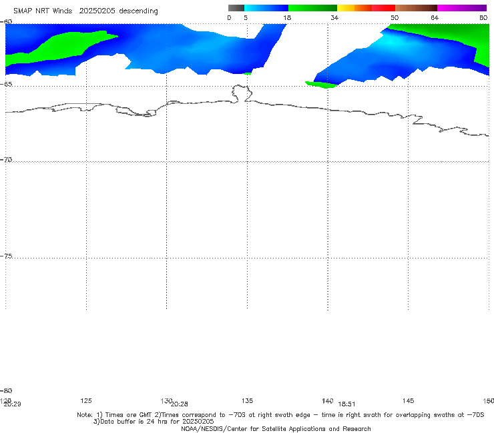Select the cyan-to-blue segment of the color bar

266,8
